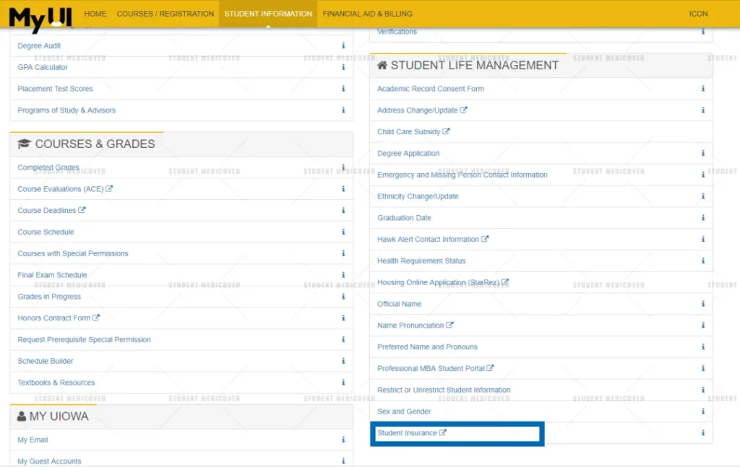Open Restrict or Unrestrict Student Information
The width and height of the screenshot is (740, 467).
444,390
